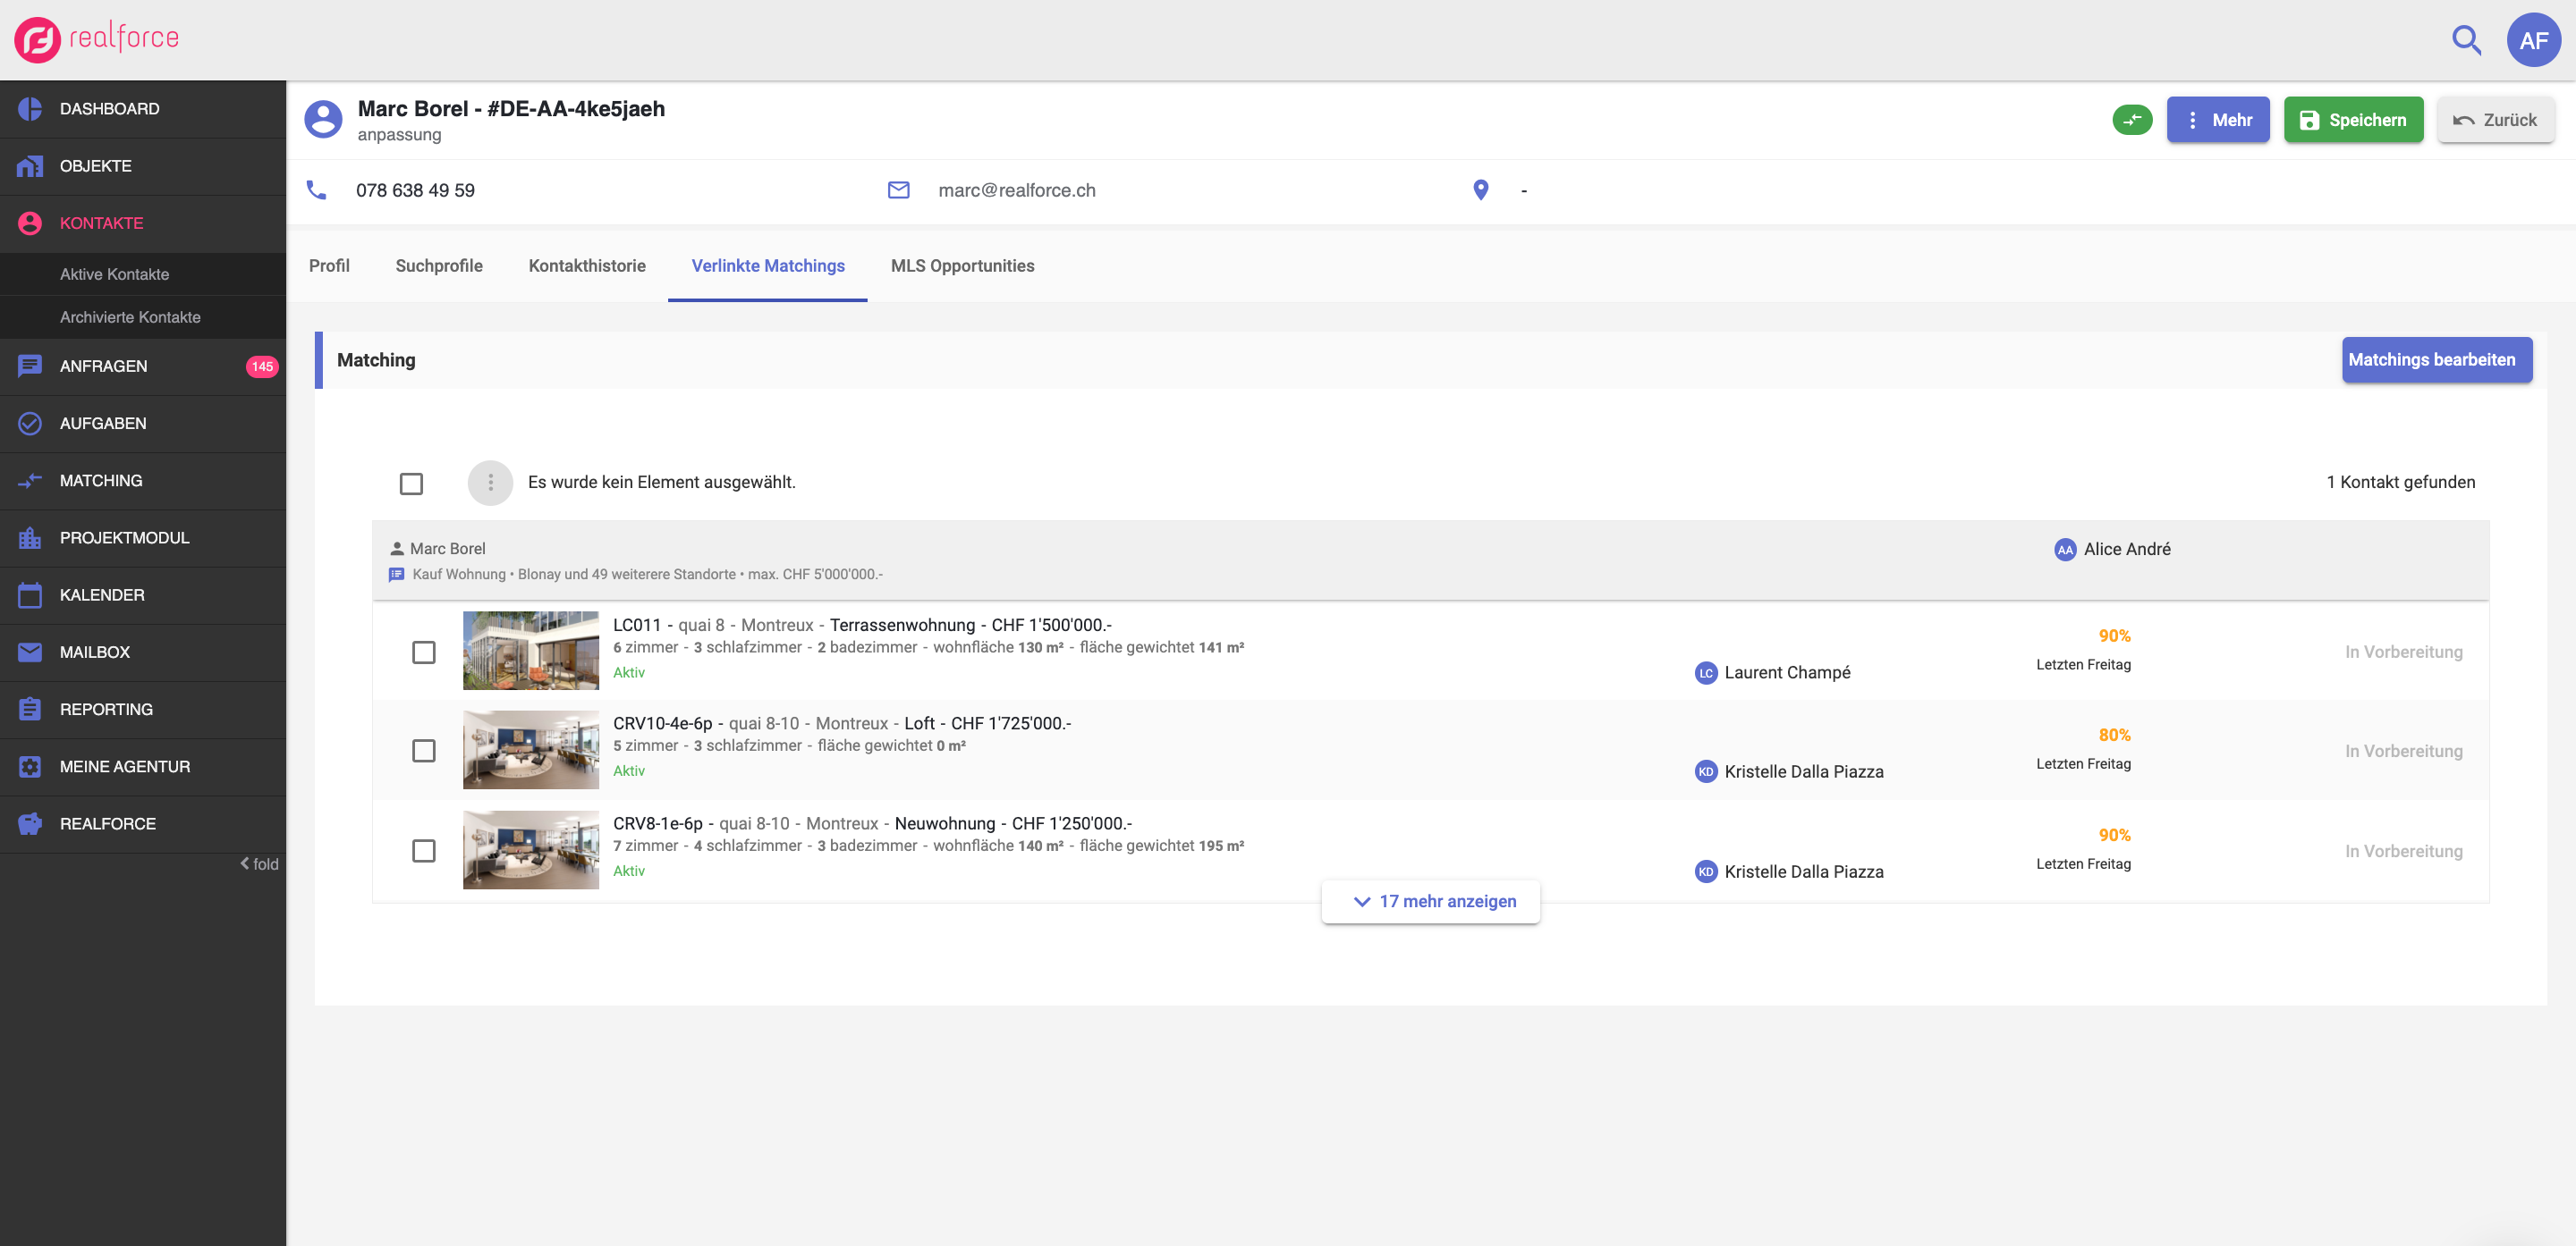Toggle the select-all checkbox
Screen dimensions: 2576x1246
tap(411, 484)
